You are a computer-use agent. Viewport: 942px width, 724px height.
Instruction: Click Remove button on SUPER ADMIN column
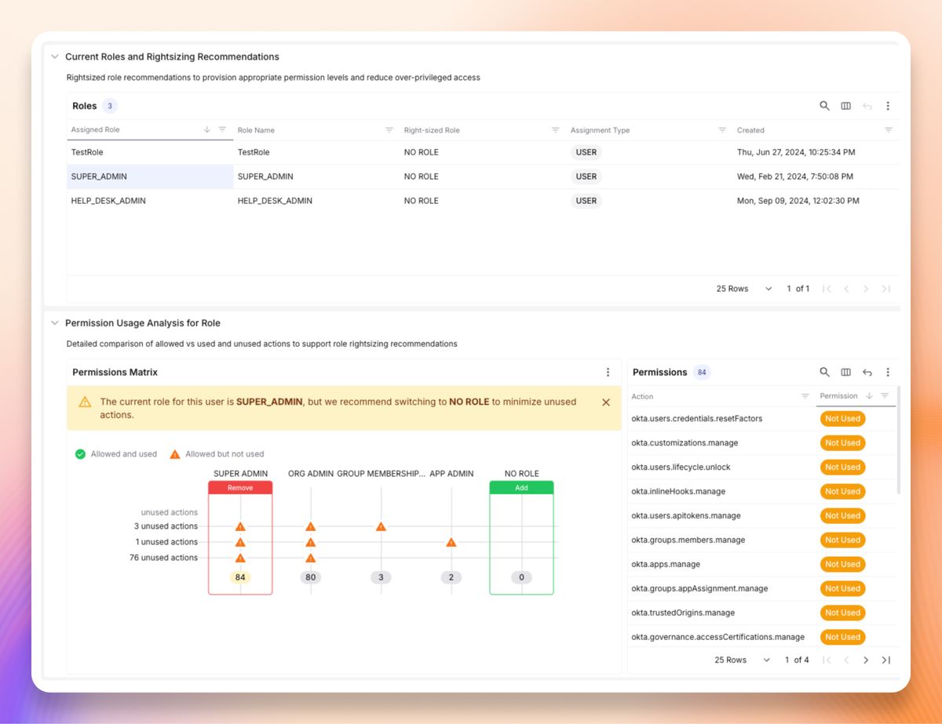point(240,488)
